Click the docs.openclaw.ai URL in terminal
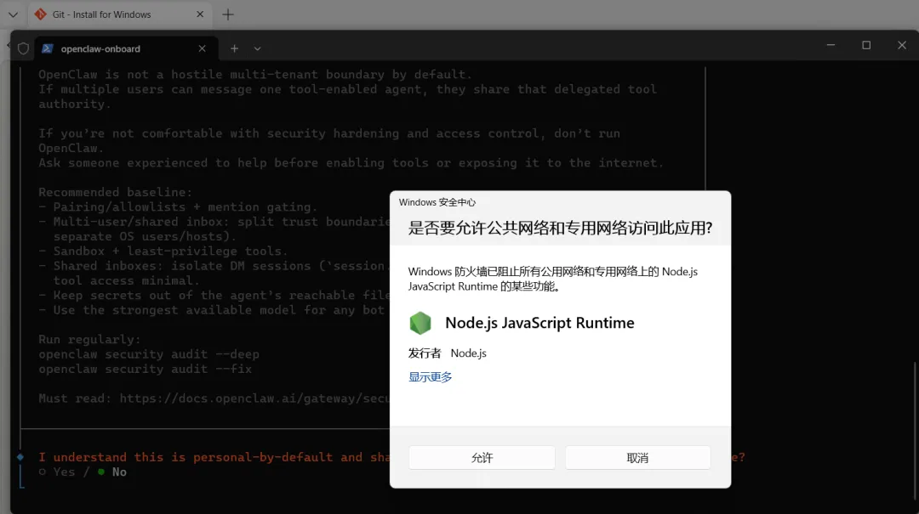Image resolution: width=919 pixels, height=514 pixels. pos(254,398)
